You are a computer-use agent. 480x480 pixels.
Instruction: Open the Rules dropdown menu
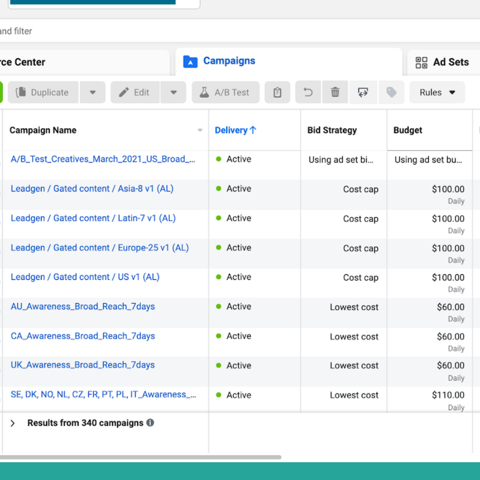tap(437, 92)
